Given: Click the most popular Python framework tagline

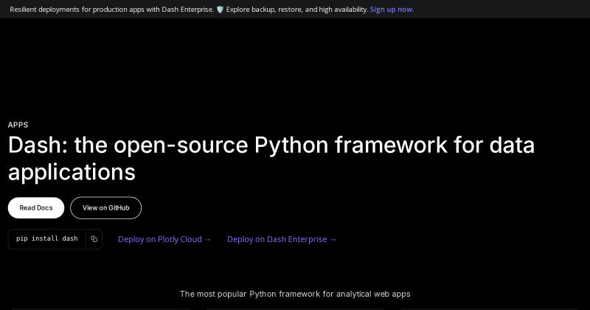Looking at the screenshot, I should pos(295,294).
